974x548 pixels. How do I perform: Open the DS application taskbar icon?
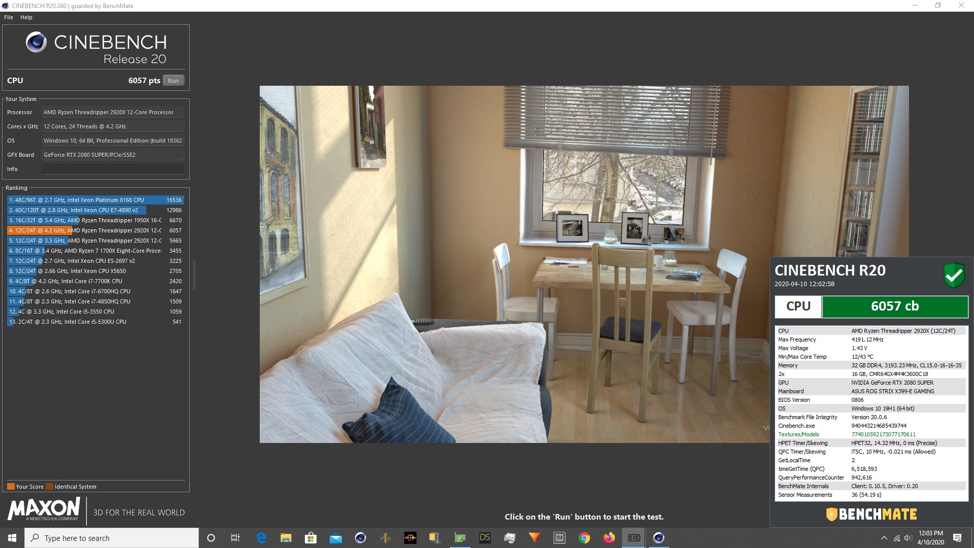coord(484,538)
